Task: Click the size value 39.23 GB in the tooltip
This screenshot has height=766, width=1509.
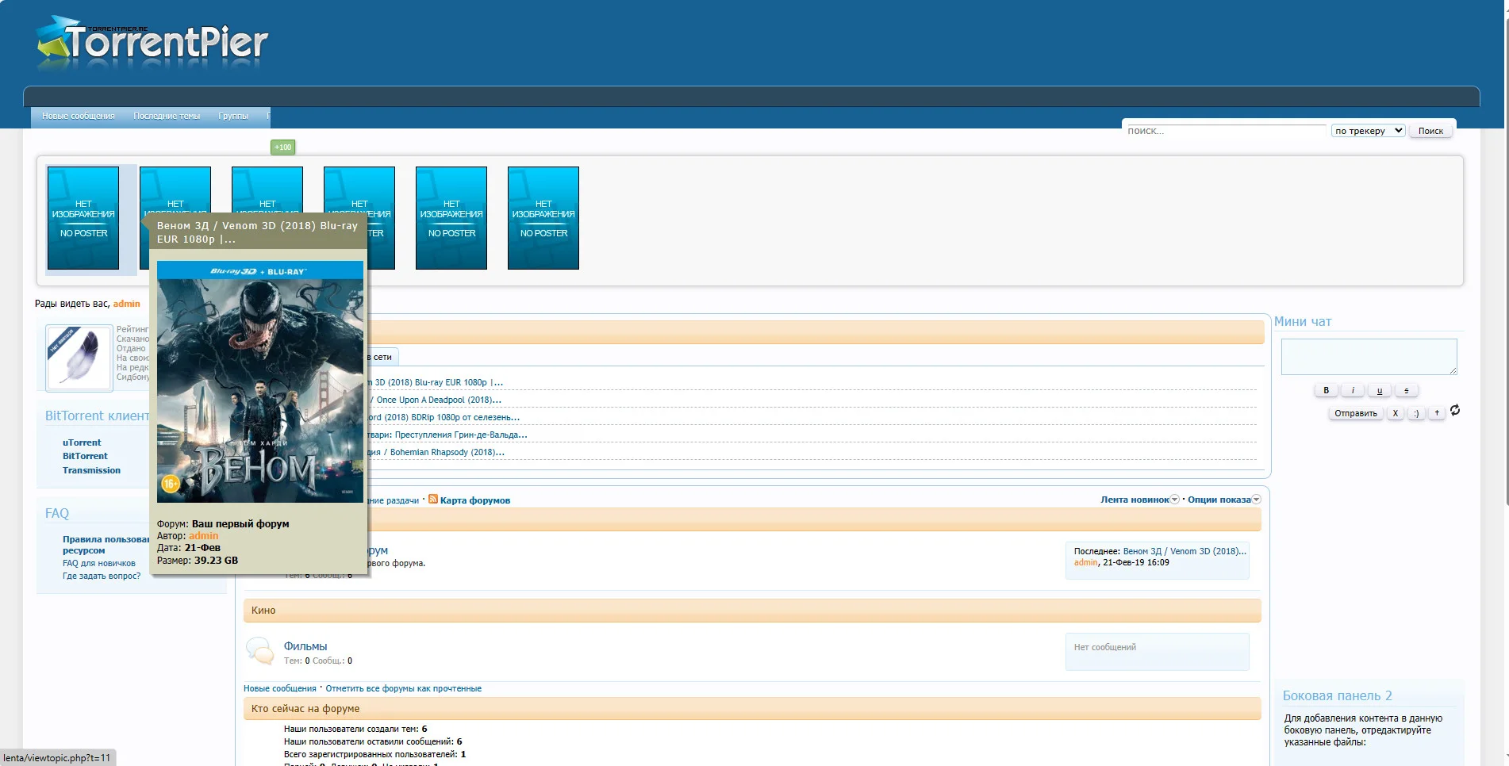Action: tap(216, 561)
